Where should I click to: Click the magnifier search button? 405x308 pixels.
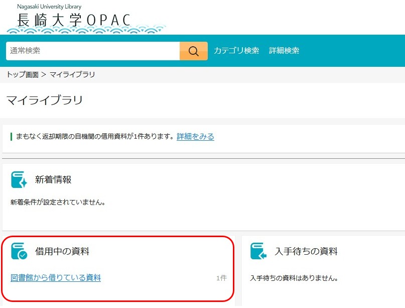(x=193, y=51)
